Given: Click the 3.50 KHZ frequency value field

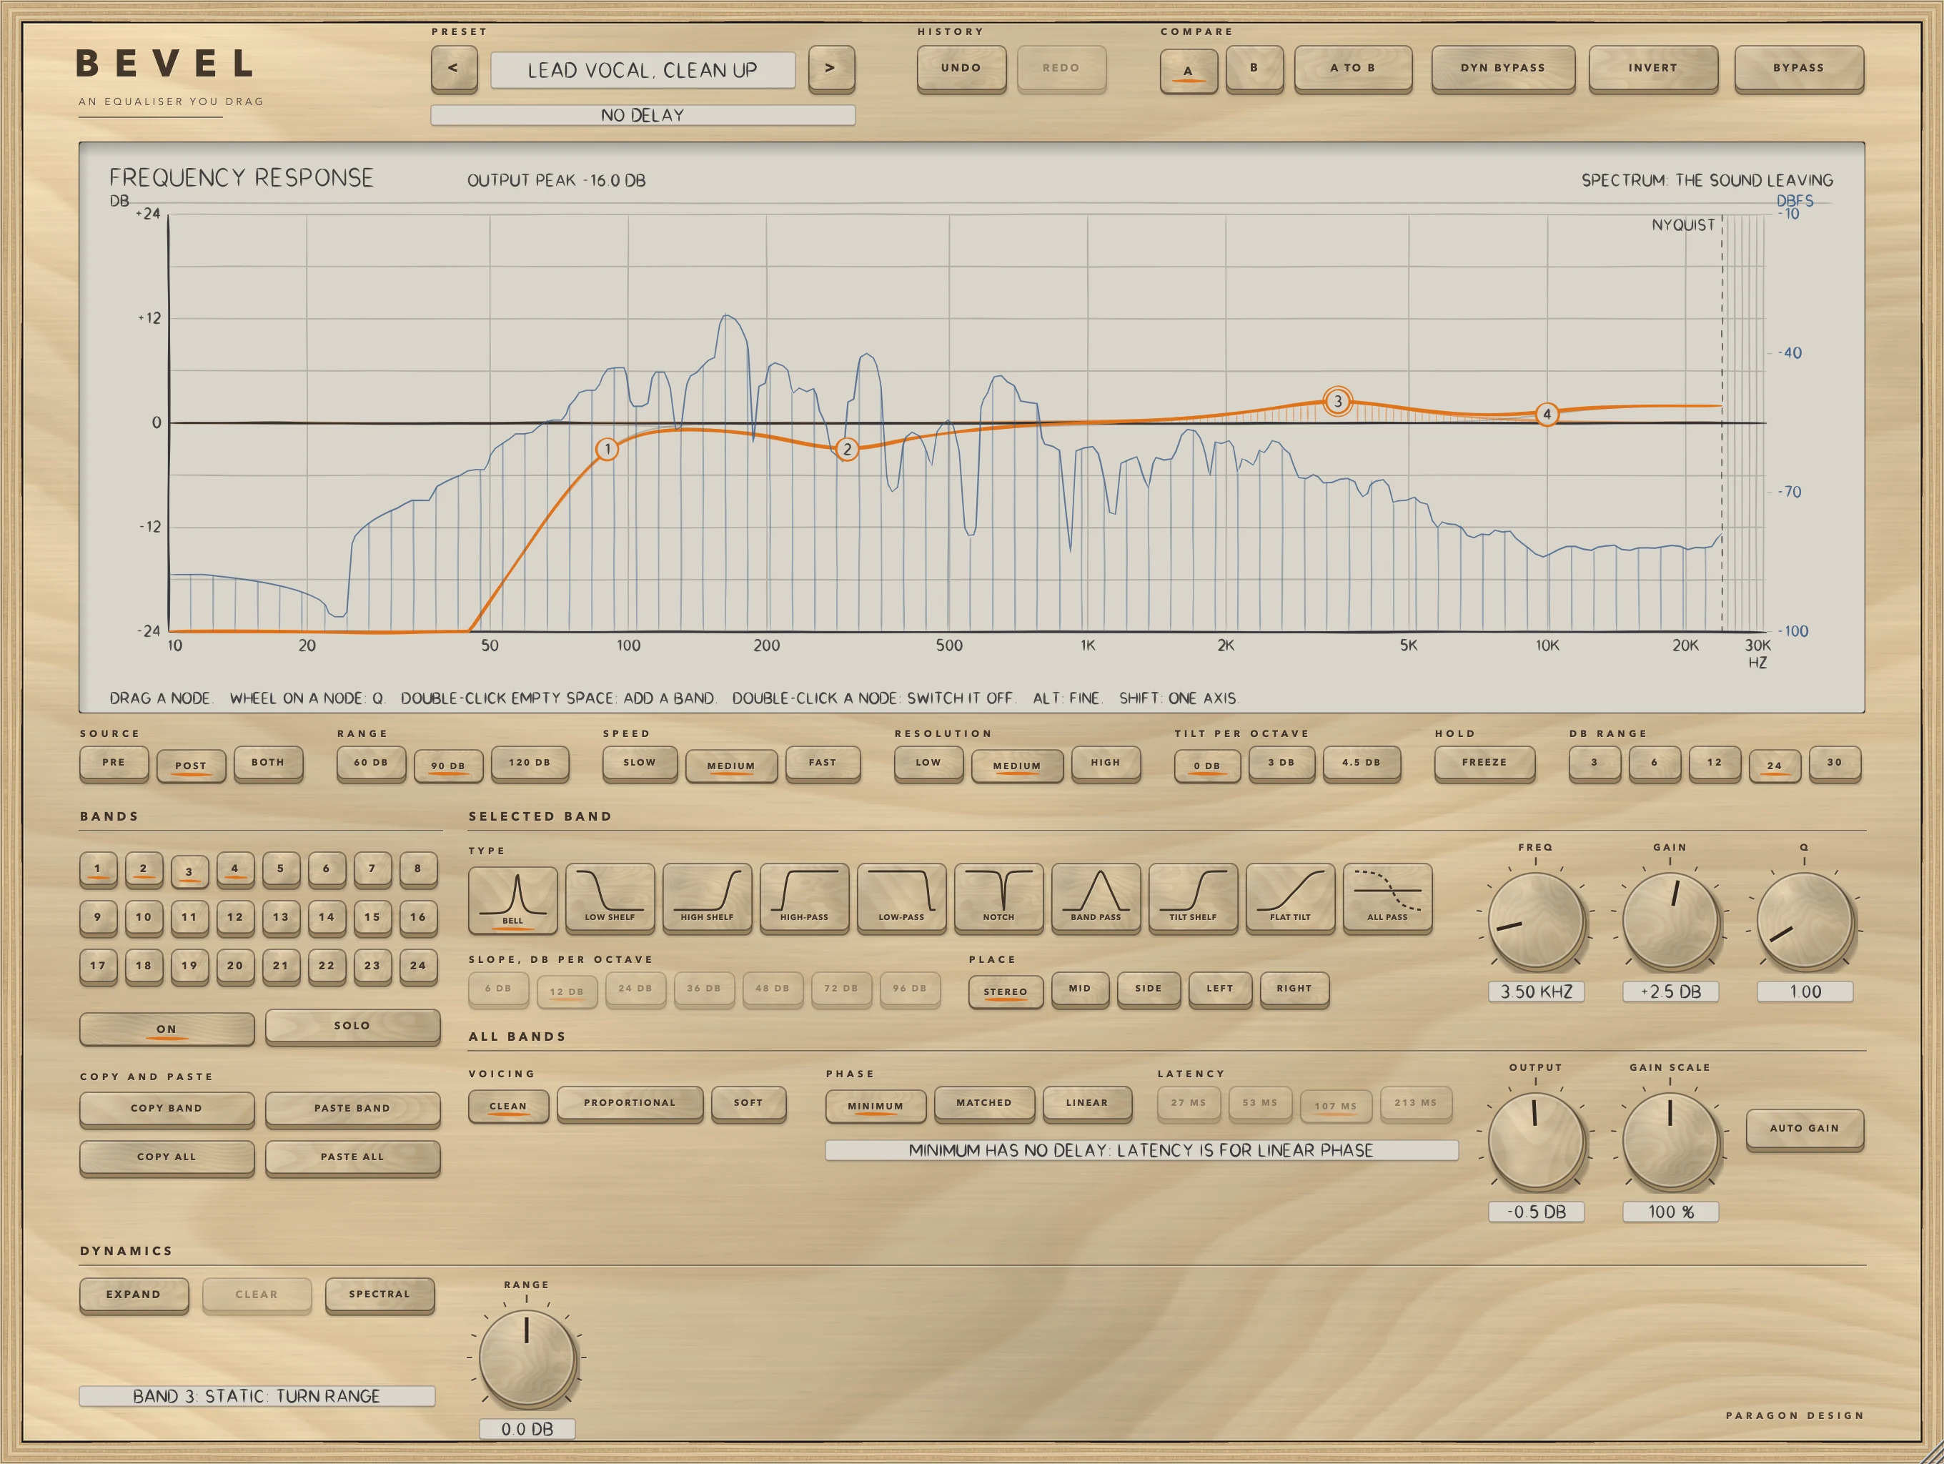Looking at the screenshot, I should tap(1536, 992).
